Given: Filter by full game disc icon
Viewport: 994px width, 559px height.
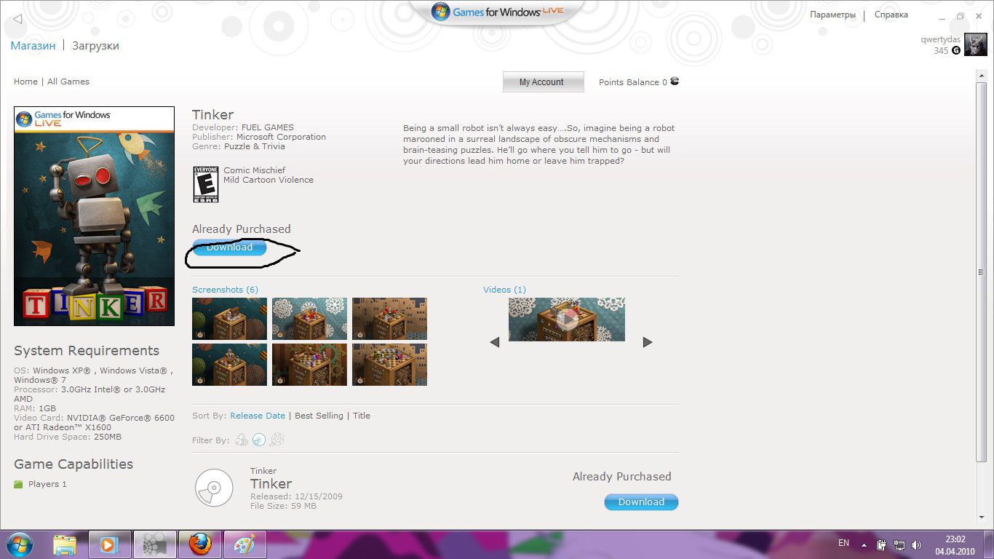Looking at the screenshot, I should tap(259, 440).
